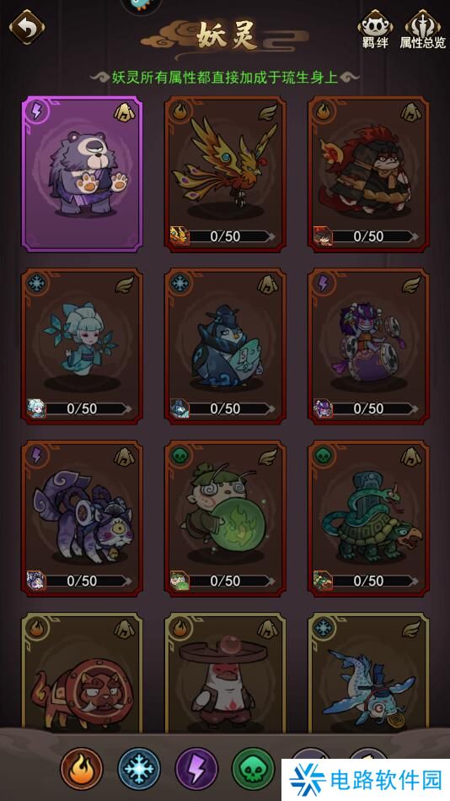Screen dimensions: 450x801
Task: Open the drum demon spirit card
Action: [x=368, y=346]
